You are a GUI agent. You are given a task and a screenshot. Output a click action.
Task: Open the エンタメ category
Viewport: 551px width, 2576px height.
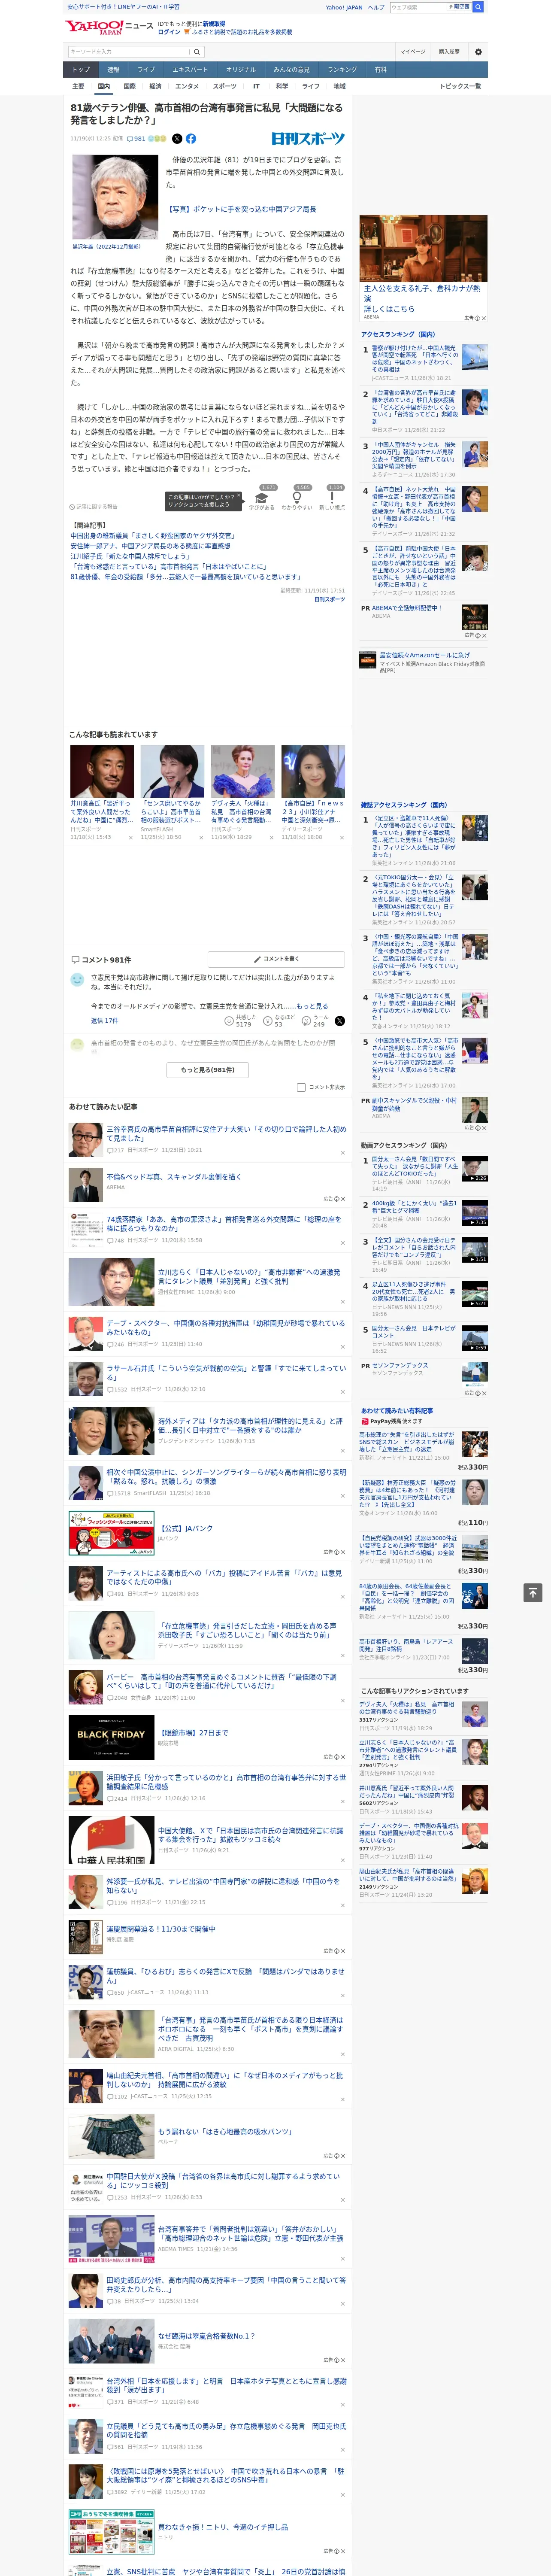[x=187, y=86]
